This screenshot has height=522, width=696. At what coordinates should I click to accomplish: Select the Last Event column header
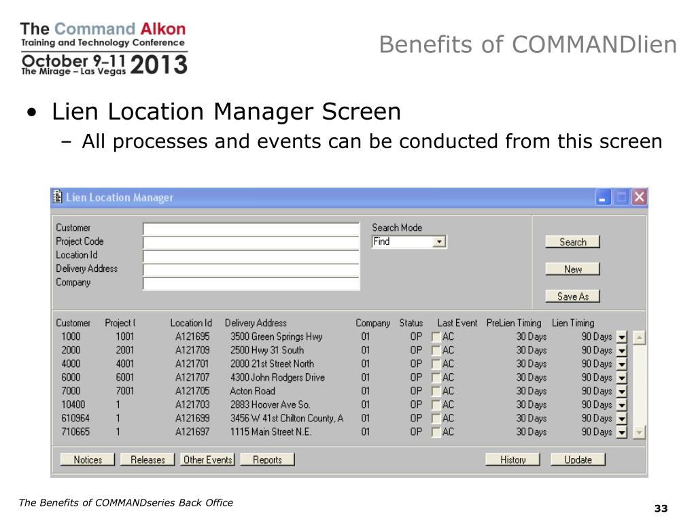(457, 323)
